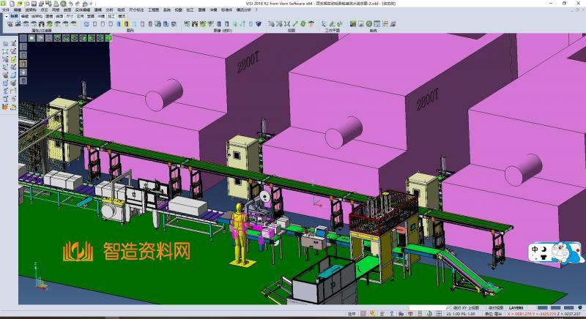Open the ? help menu item
The width and height of the screenshot is (586, 319).
254,10
